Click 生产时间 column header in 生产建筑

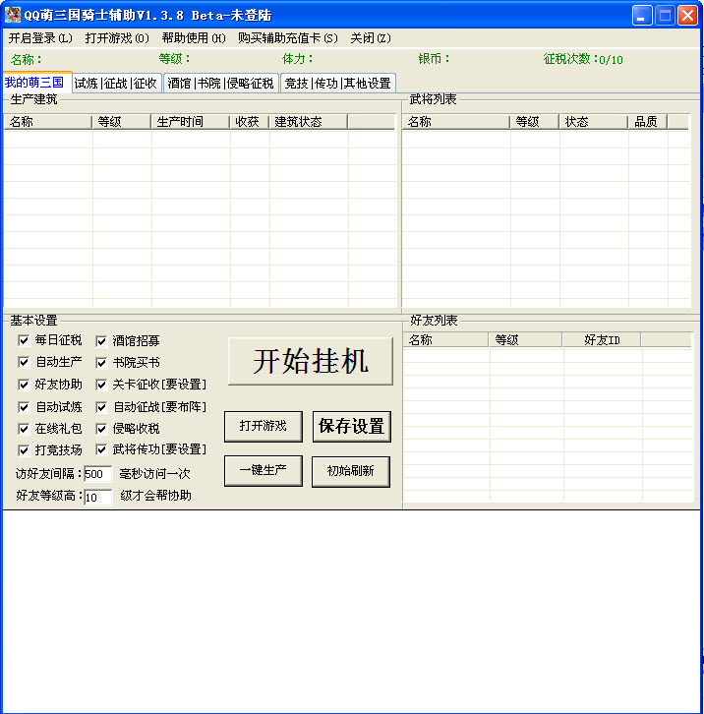[191, 122]
